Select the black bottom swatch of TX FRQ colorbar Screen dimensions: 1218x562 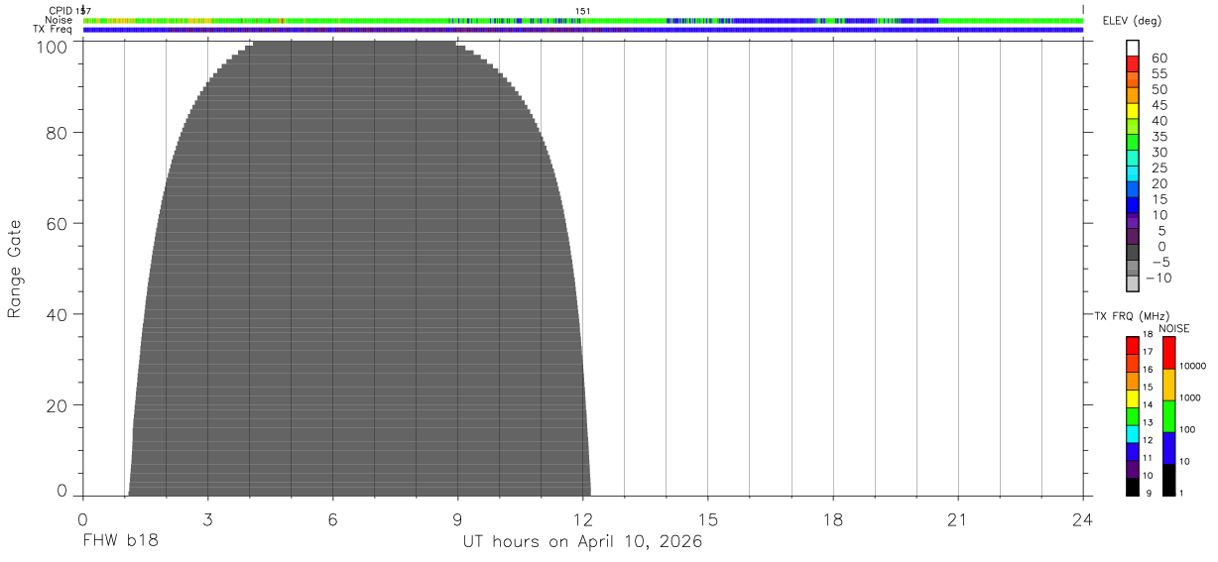click(1133, 488)
